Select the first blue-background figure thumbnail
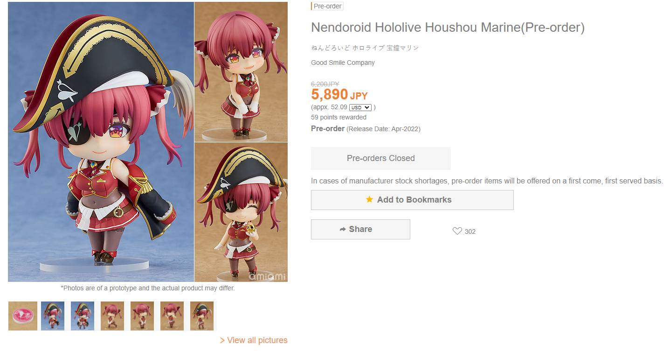The image size is (670, 351). coord(53,316)
